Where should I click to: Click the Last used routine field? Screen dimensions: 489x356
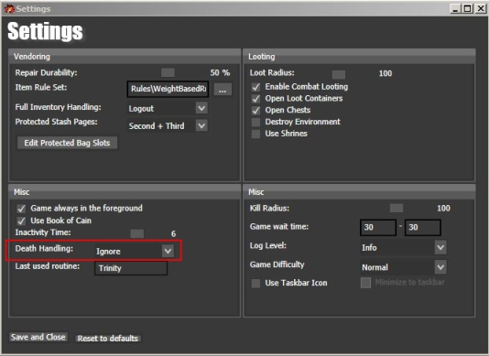[x=131, y=268]
